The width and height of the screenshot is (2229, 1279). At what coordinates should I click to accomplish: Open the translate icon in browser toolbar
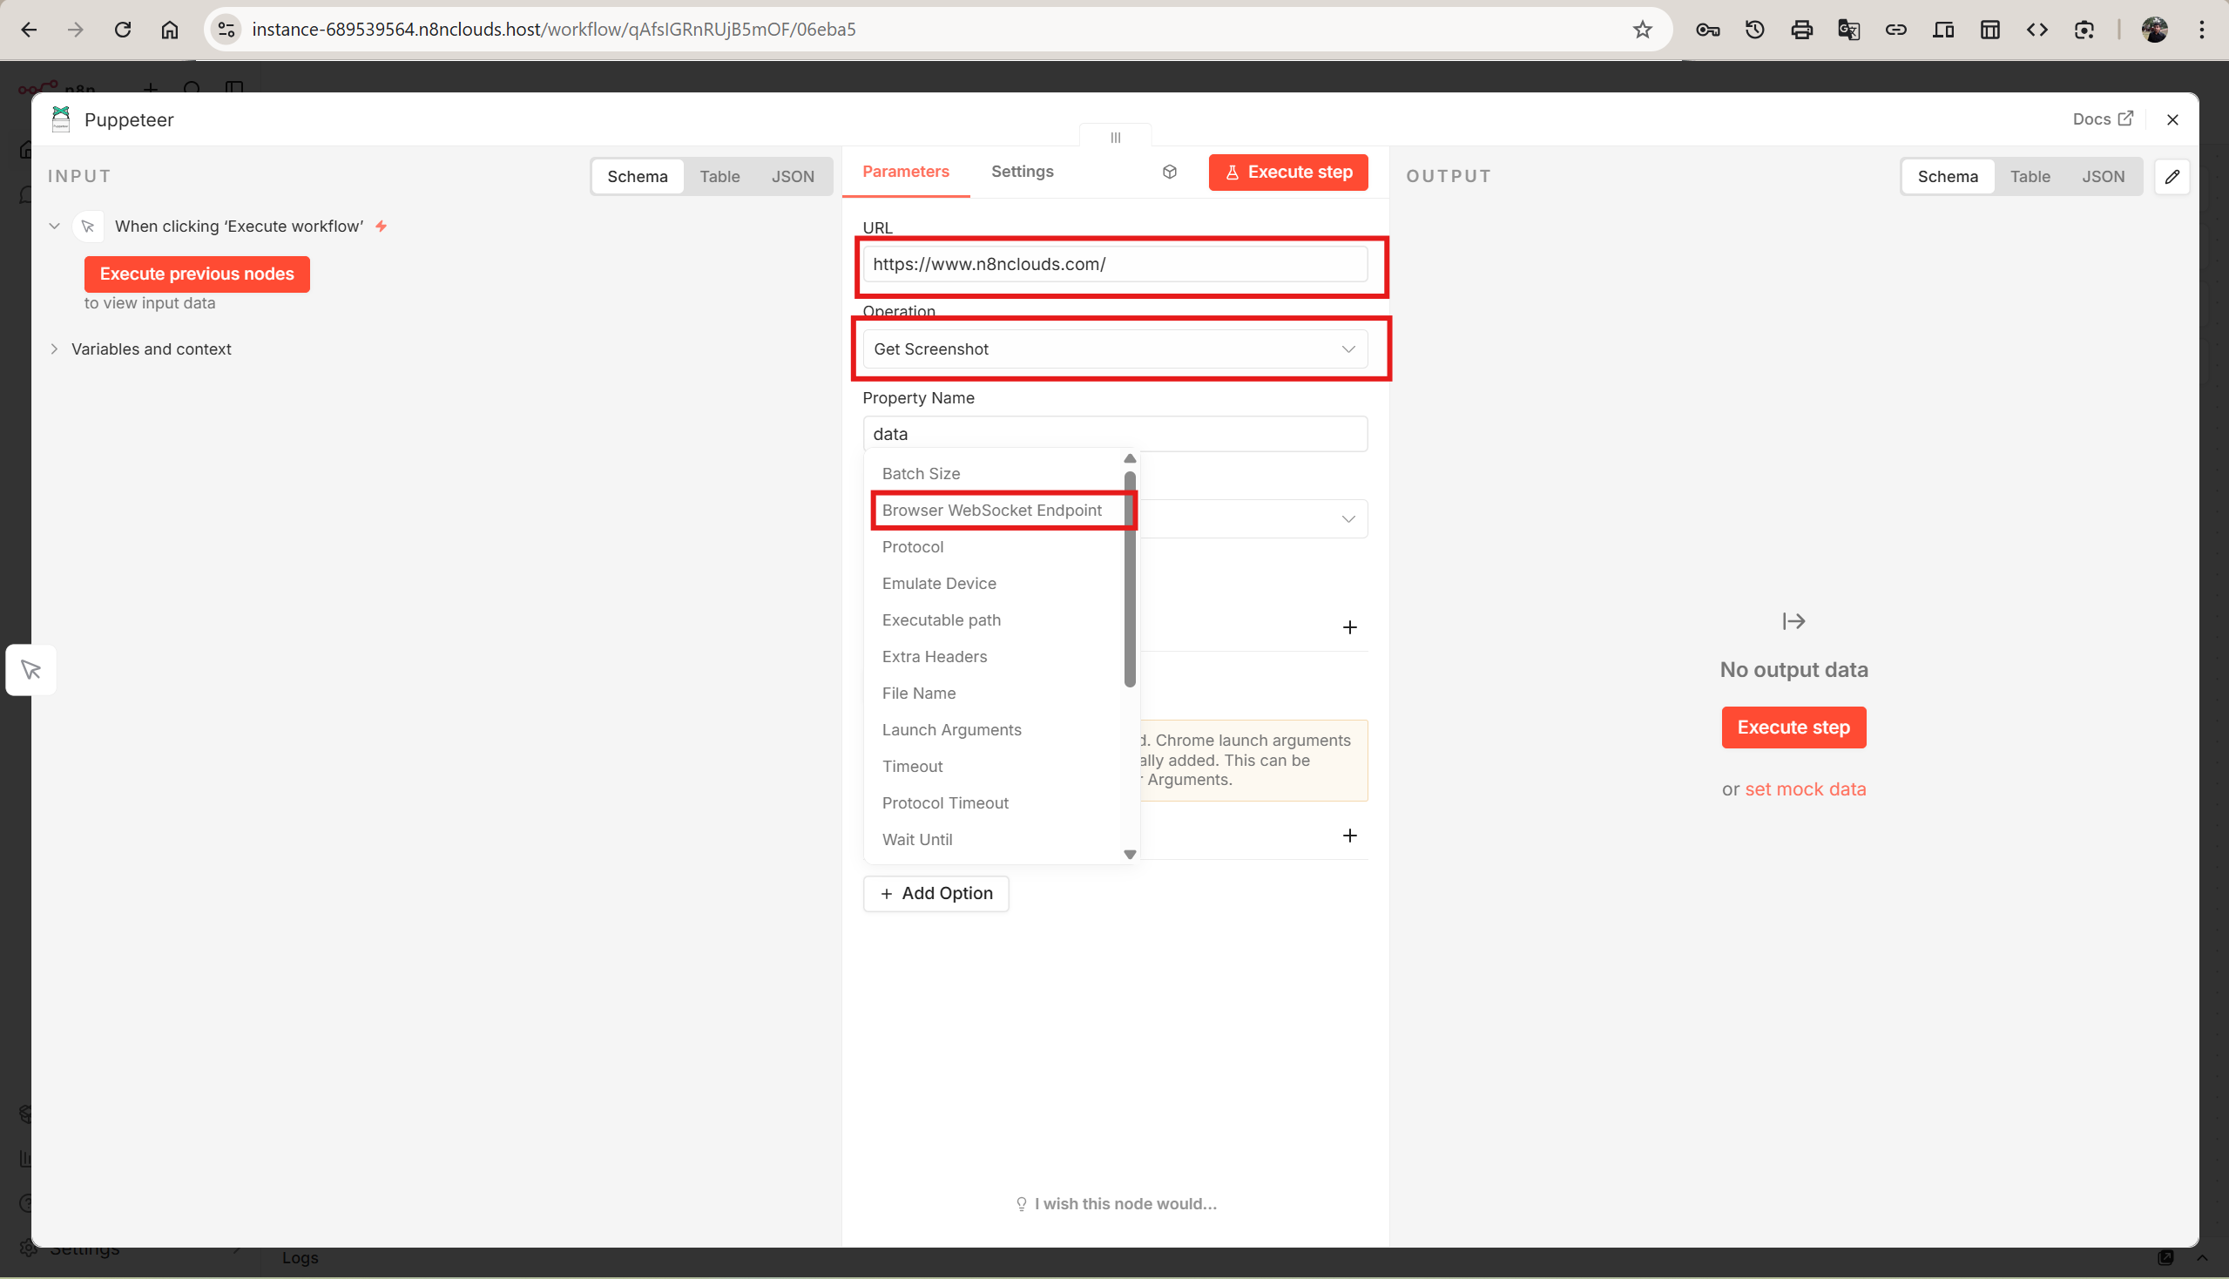[1848, 30]
